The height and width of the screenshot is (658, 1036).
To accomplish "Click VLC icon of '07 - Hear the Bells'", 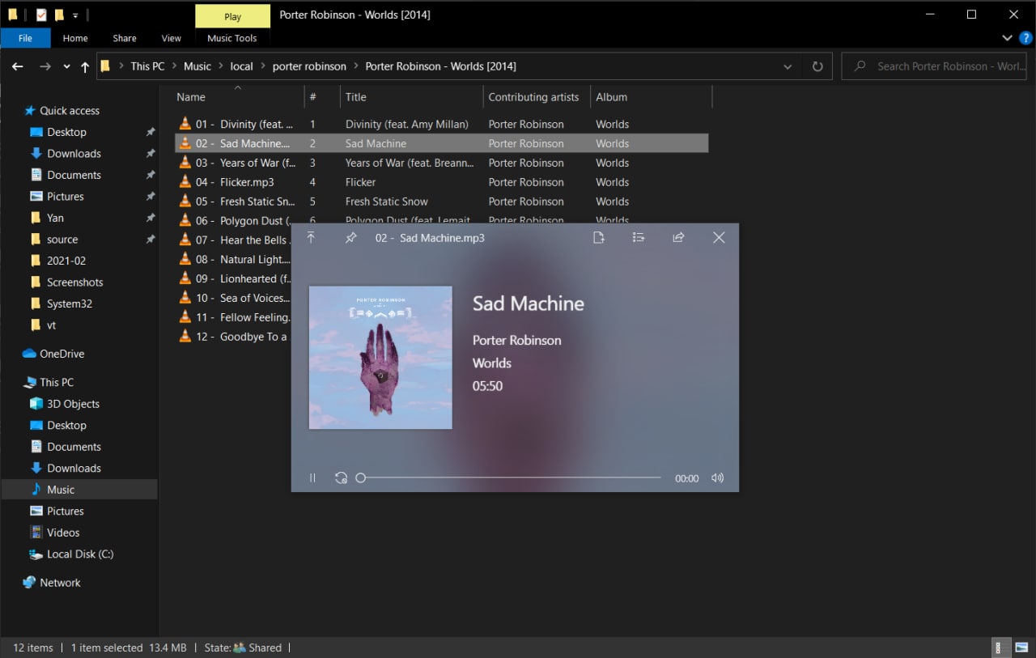I will (x=185, y=240).
